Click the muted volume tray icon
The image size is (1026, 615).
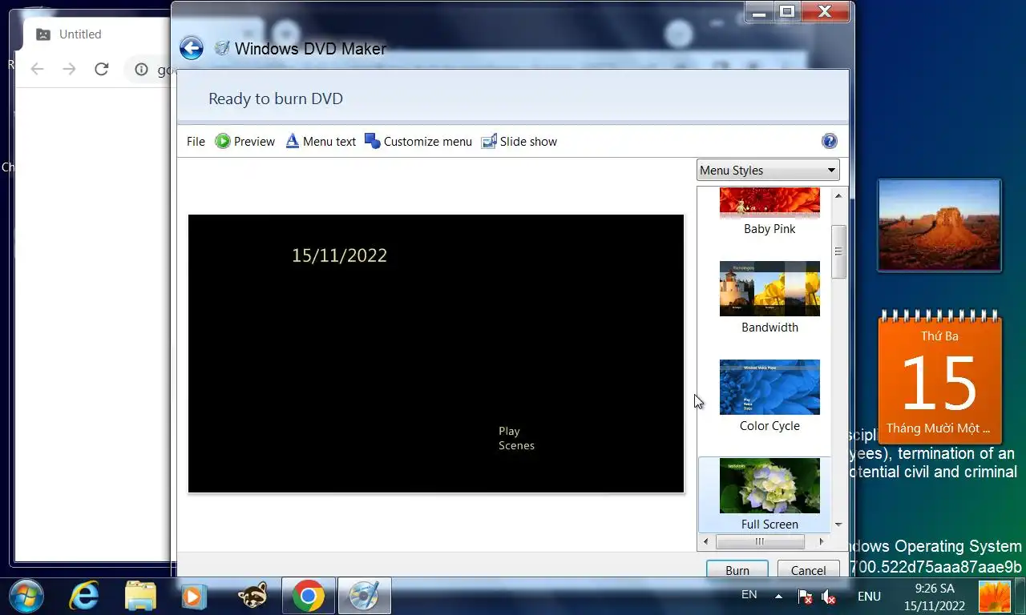tap(829, 597)
